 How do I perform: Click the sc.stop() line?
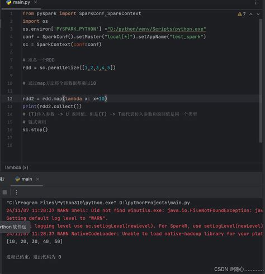pos(35,129)
